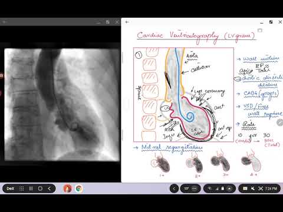Screen dimensions: 283x212
Task: Click the DeX button in taskbar
Action: pos(11,188)
